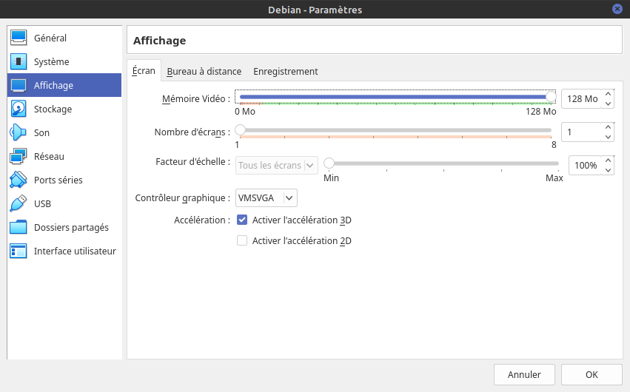
Task: Click the 128 Mo video memory field
Action: pyautogui.click(x=581, y=98)
